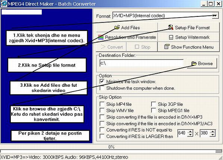
Task: Increase the 640 width value
Action: (x=190, y=132)
